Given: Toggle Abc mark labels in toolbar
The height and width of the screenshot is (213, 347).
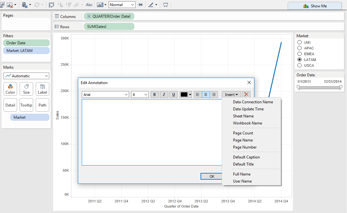Looking at the screenshot, I should point(89,5).
